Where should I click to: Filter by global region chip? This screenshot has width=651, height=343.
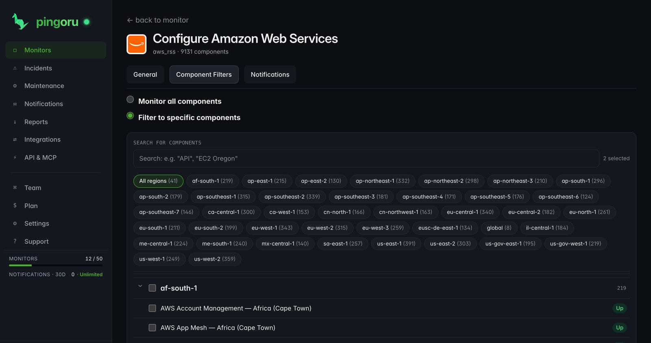pos(499,228)
